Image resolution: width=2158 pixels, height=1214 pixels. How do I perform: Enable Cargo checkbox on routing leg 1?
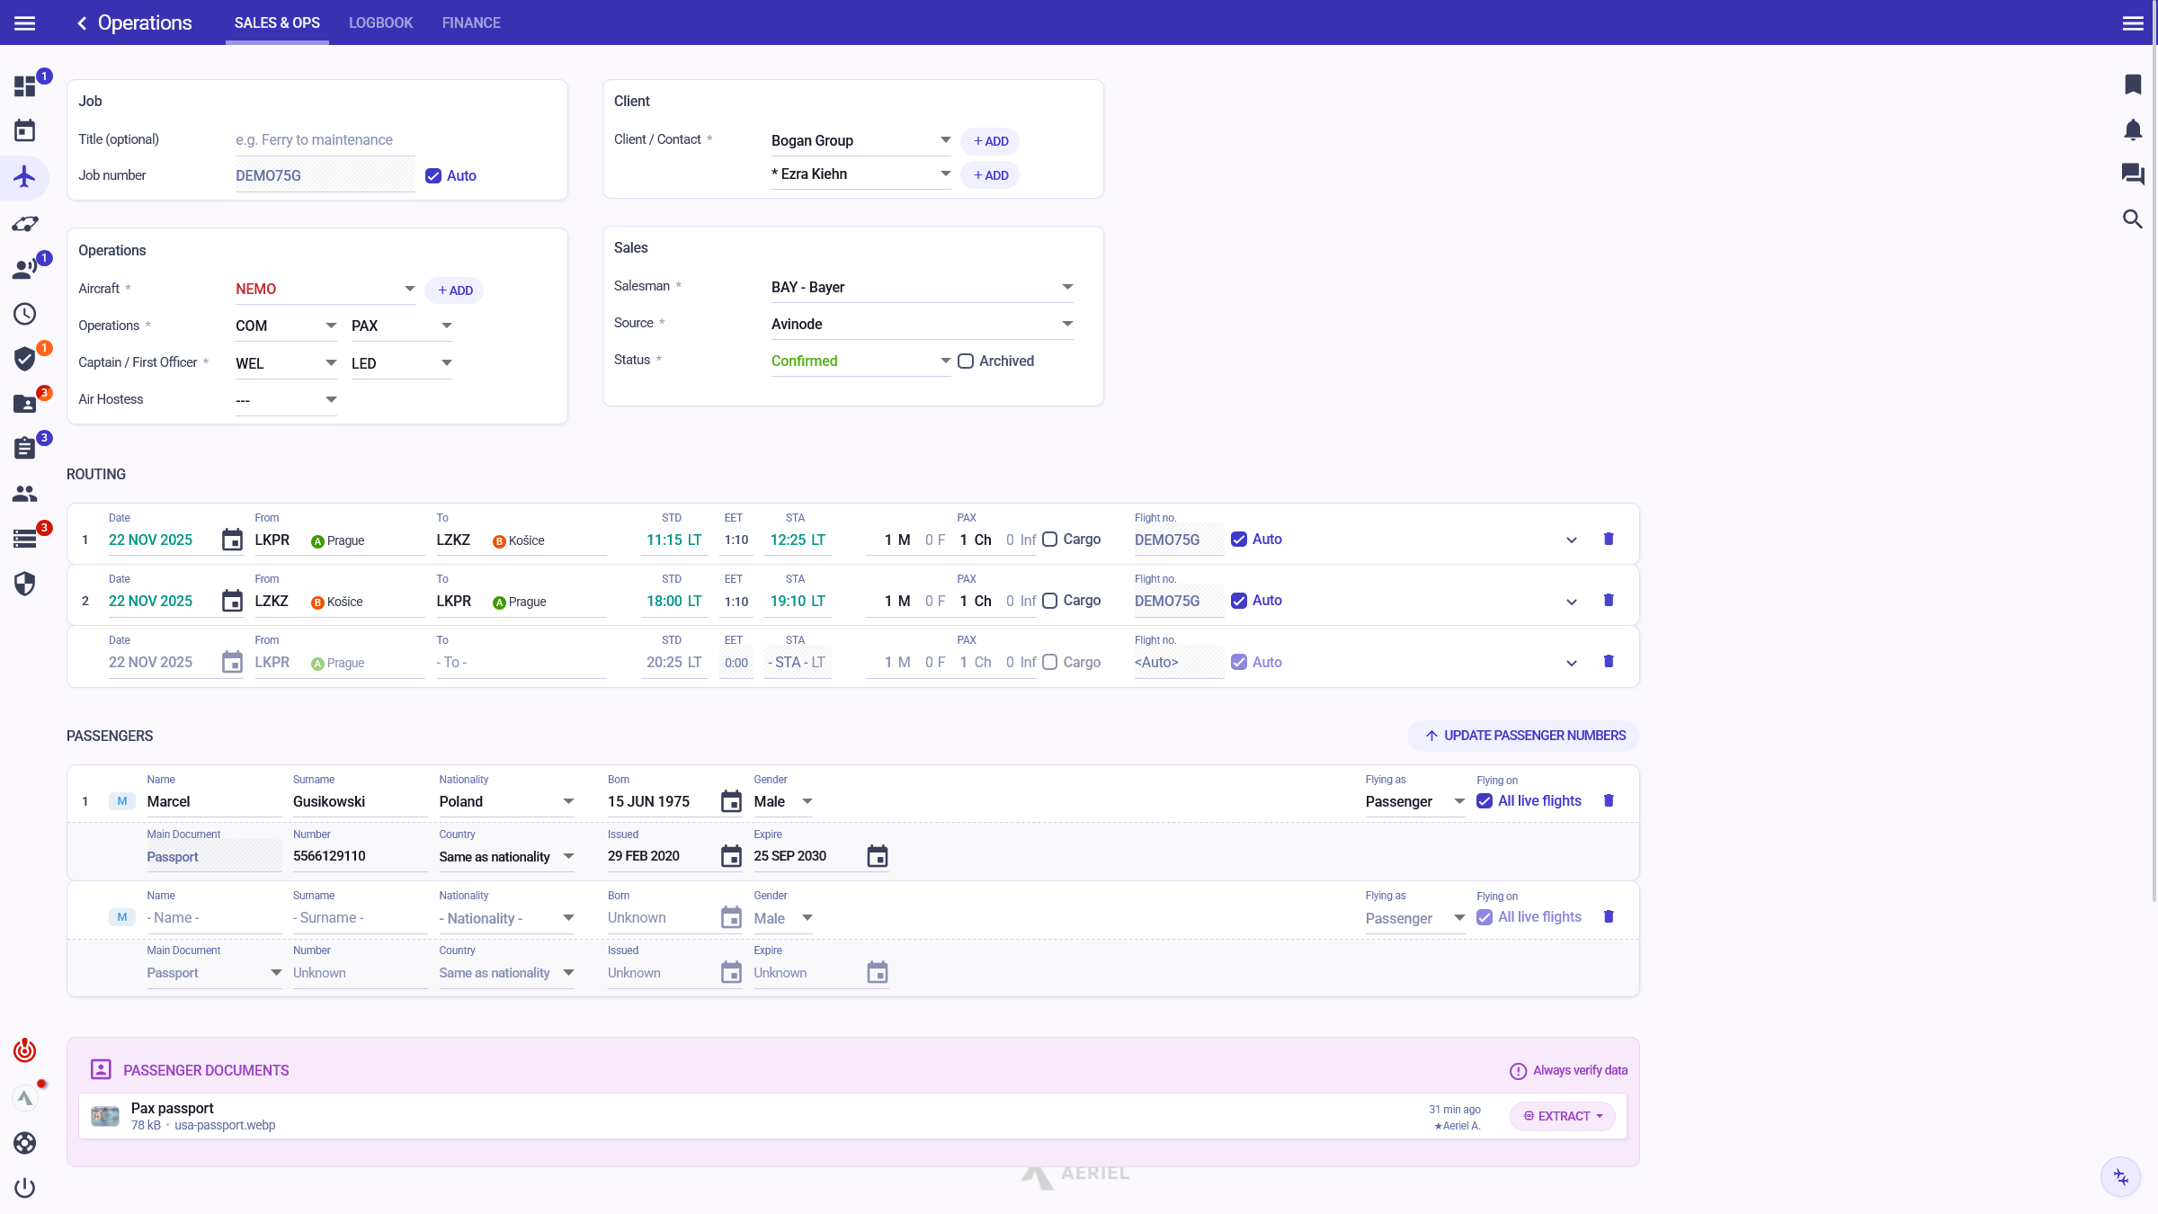[1049, 540]
